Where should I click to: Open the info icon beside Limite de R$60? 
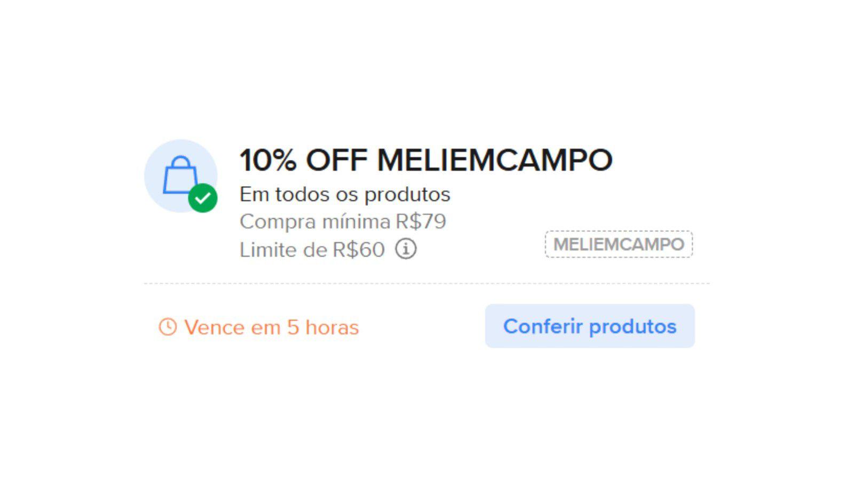pyautogui.click(x=406, y=249)
